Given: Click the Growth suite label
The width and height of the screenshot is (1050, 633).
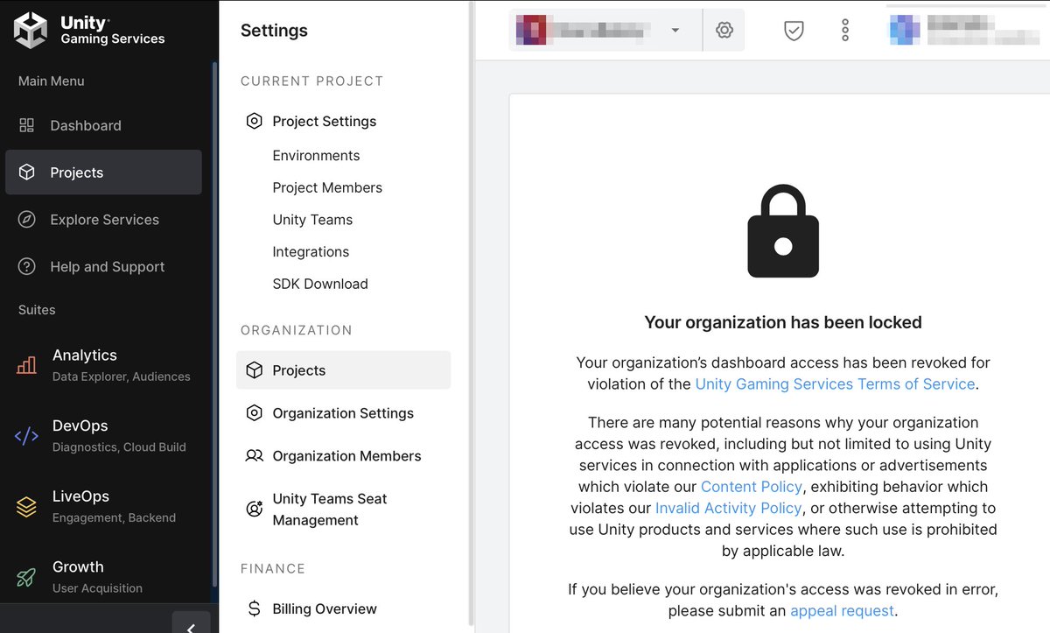Looking at the screenshot, I should 78,567.
